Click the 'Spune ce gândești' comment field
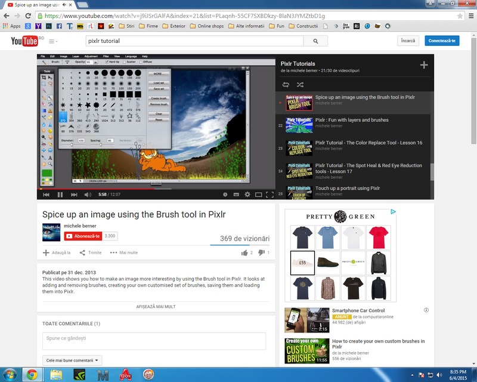Screen dimensions: 477x382 pyautogui.click(x=154, y=341)
